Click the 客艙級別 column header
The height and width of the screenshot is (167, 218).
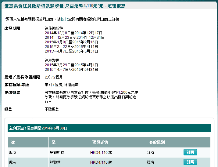coord(155,142)
